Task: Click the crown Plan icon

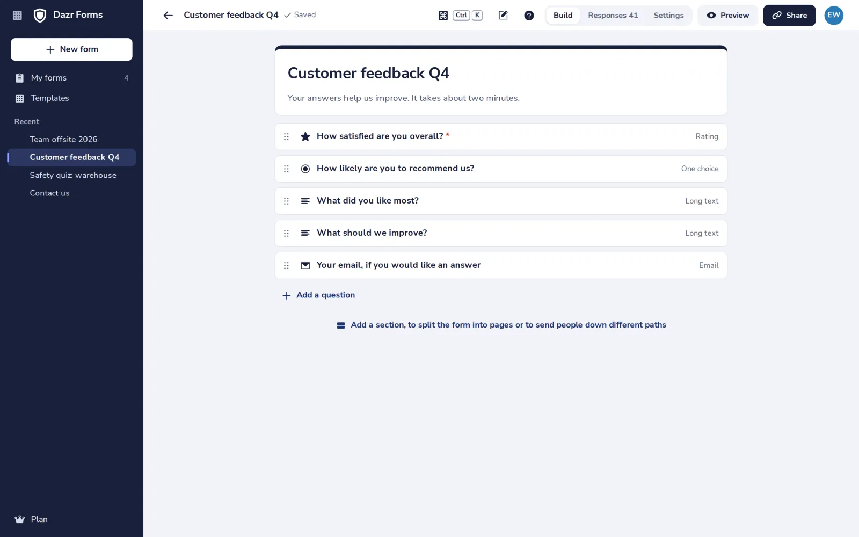Action: click(x=20, y=519)
